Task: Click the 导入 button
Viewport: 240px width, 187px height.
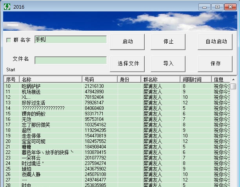Action: click(x=168, y=64)
